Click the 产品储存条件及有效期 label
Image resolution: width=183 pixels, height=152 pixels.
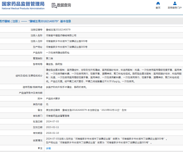click(31, 93)
